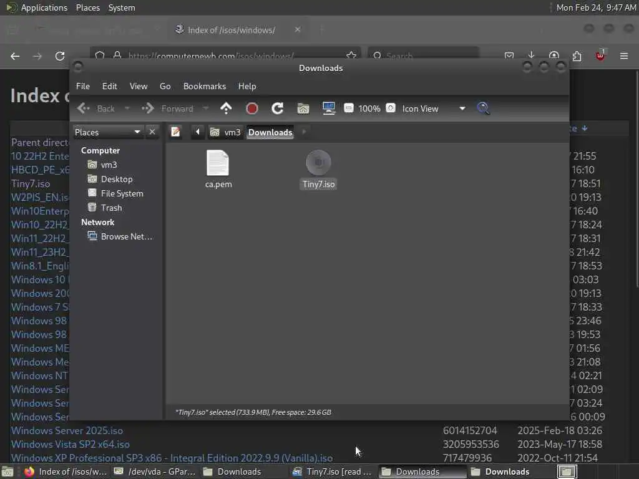This screenshot has height=479, width=639.
Task: Click the vm3 path bar button
Action: (x=226, y=132)
